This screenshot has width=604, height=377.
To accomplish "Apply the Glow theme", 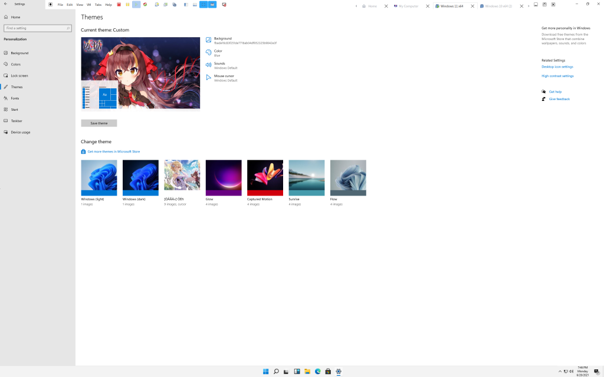I will pyautogui.click(x=224, y=178).
